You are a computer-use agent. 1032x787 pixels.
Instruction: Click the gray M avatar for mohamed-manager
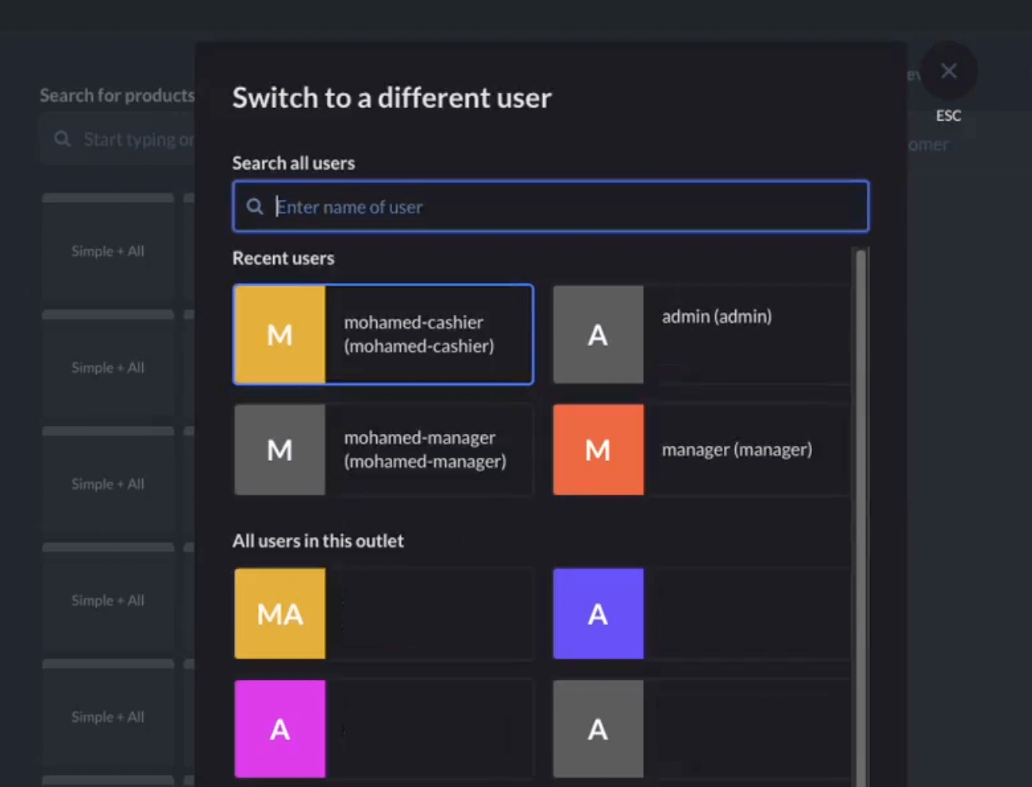(x=279, y=449)
